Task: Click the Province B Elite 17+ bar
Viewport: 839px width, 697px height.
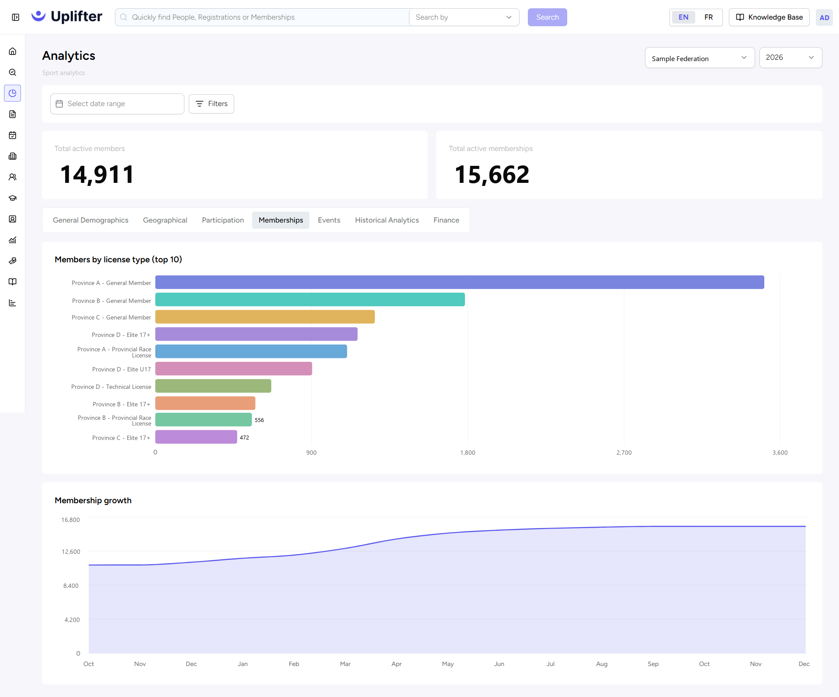Action: coord(205,403)
